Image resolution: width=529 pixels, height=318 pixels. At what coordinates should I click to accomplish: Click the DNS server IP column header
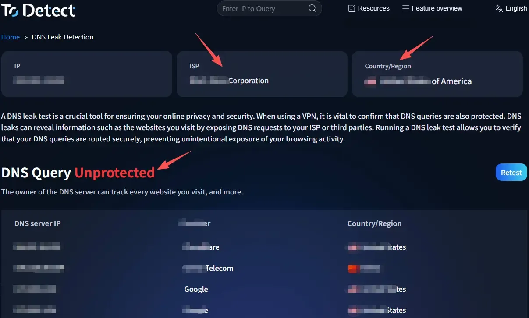[38, 223]
